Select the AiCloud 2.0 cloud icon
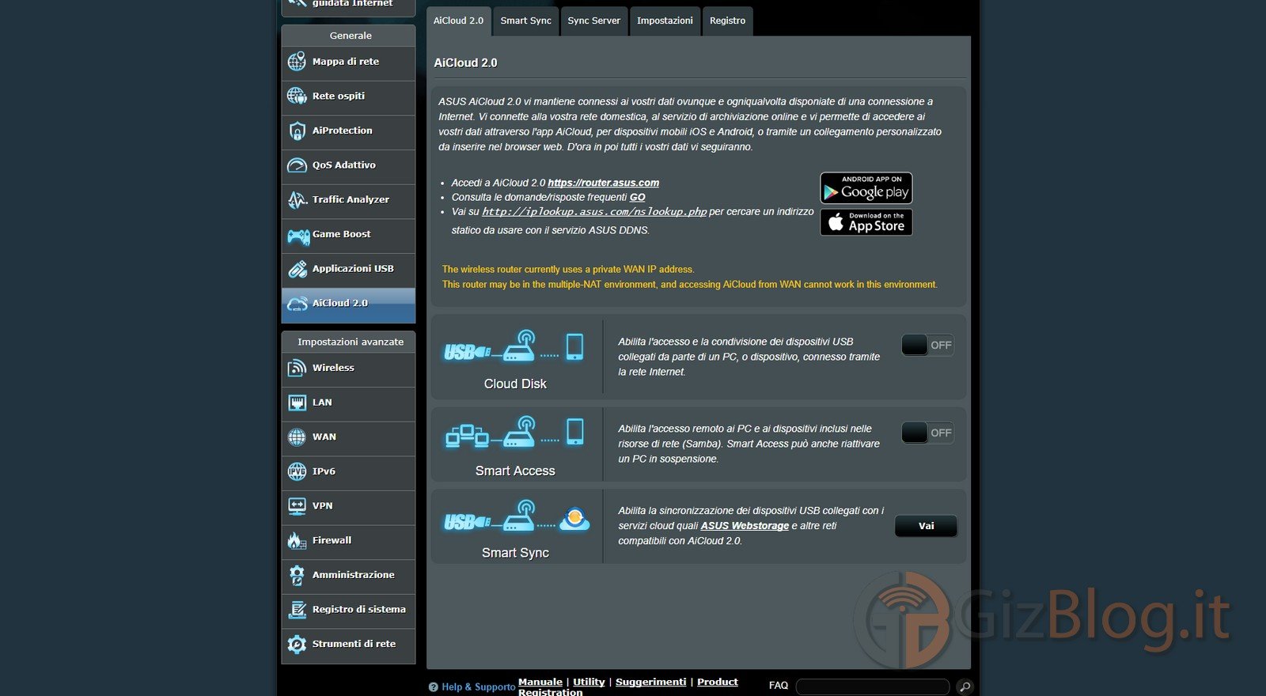 click(297, 304)
